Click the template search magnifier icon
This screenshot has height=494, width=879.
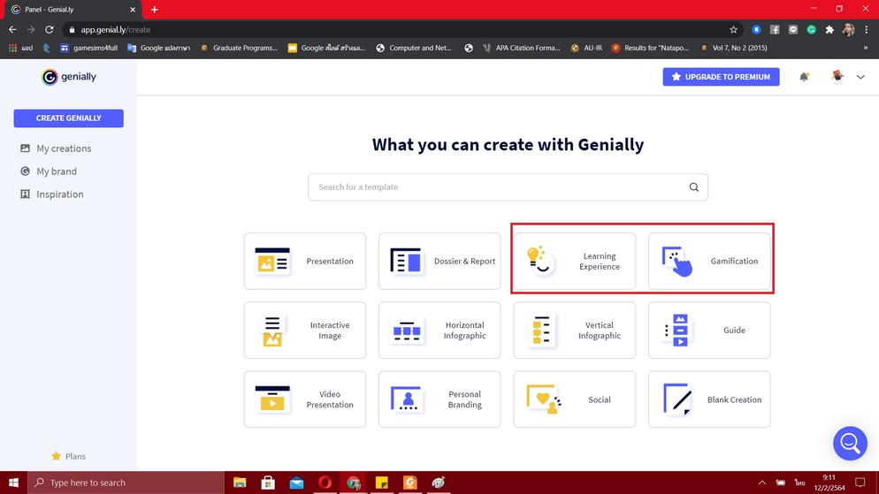coord(694,187)
